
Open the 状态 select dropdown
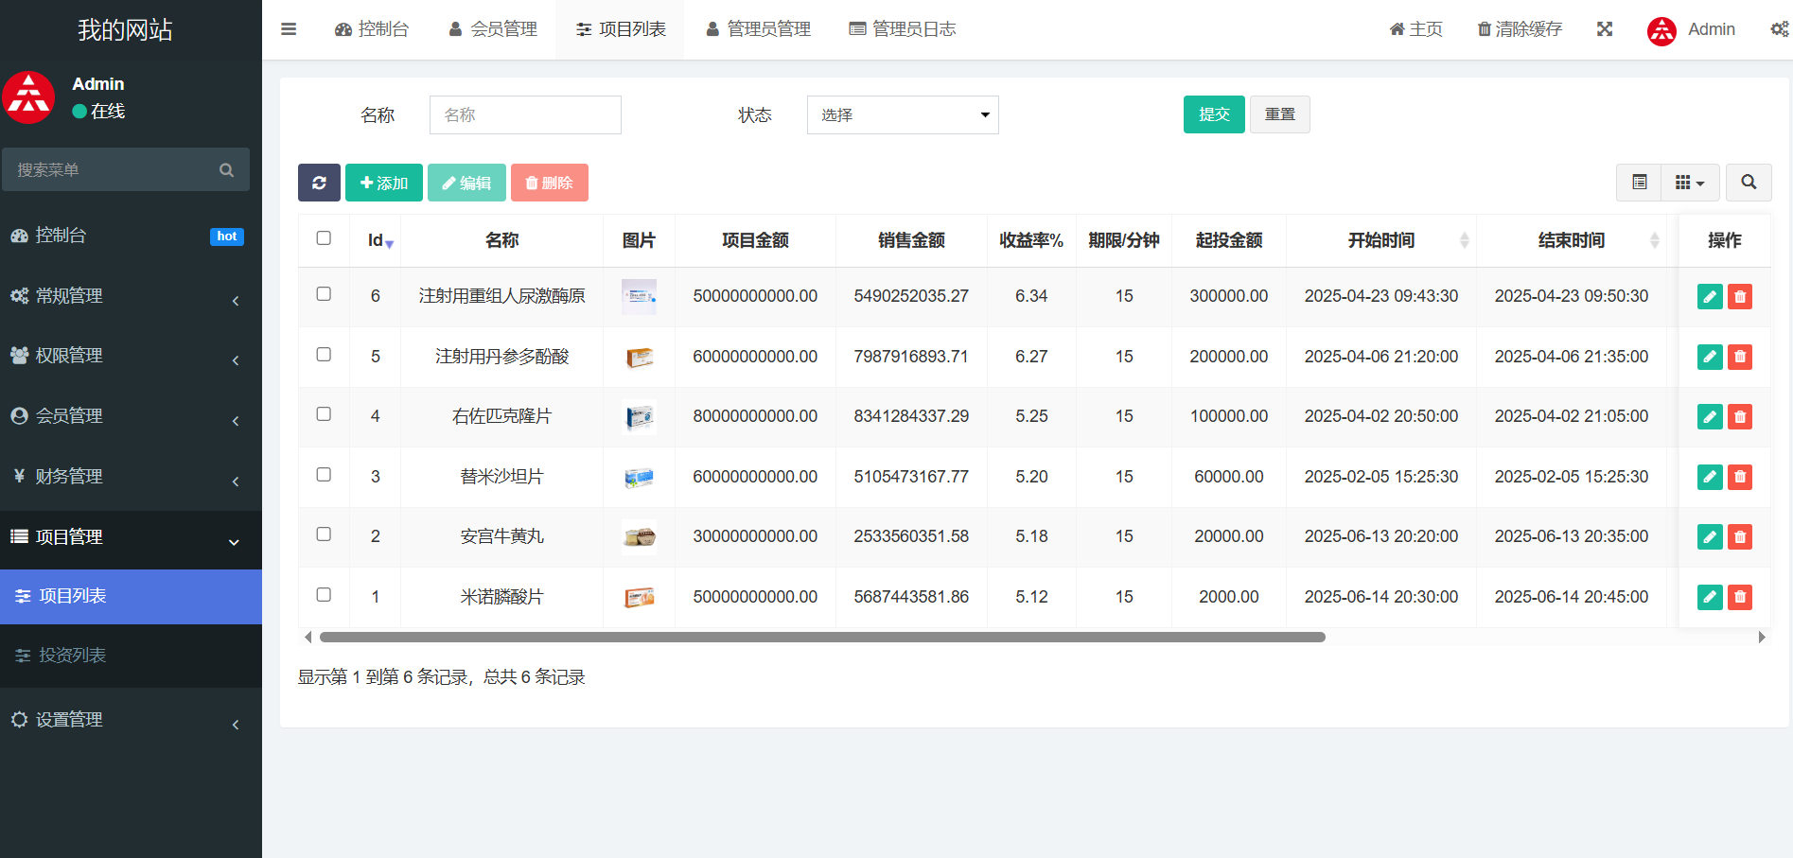902,115
